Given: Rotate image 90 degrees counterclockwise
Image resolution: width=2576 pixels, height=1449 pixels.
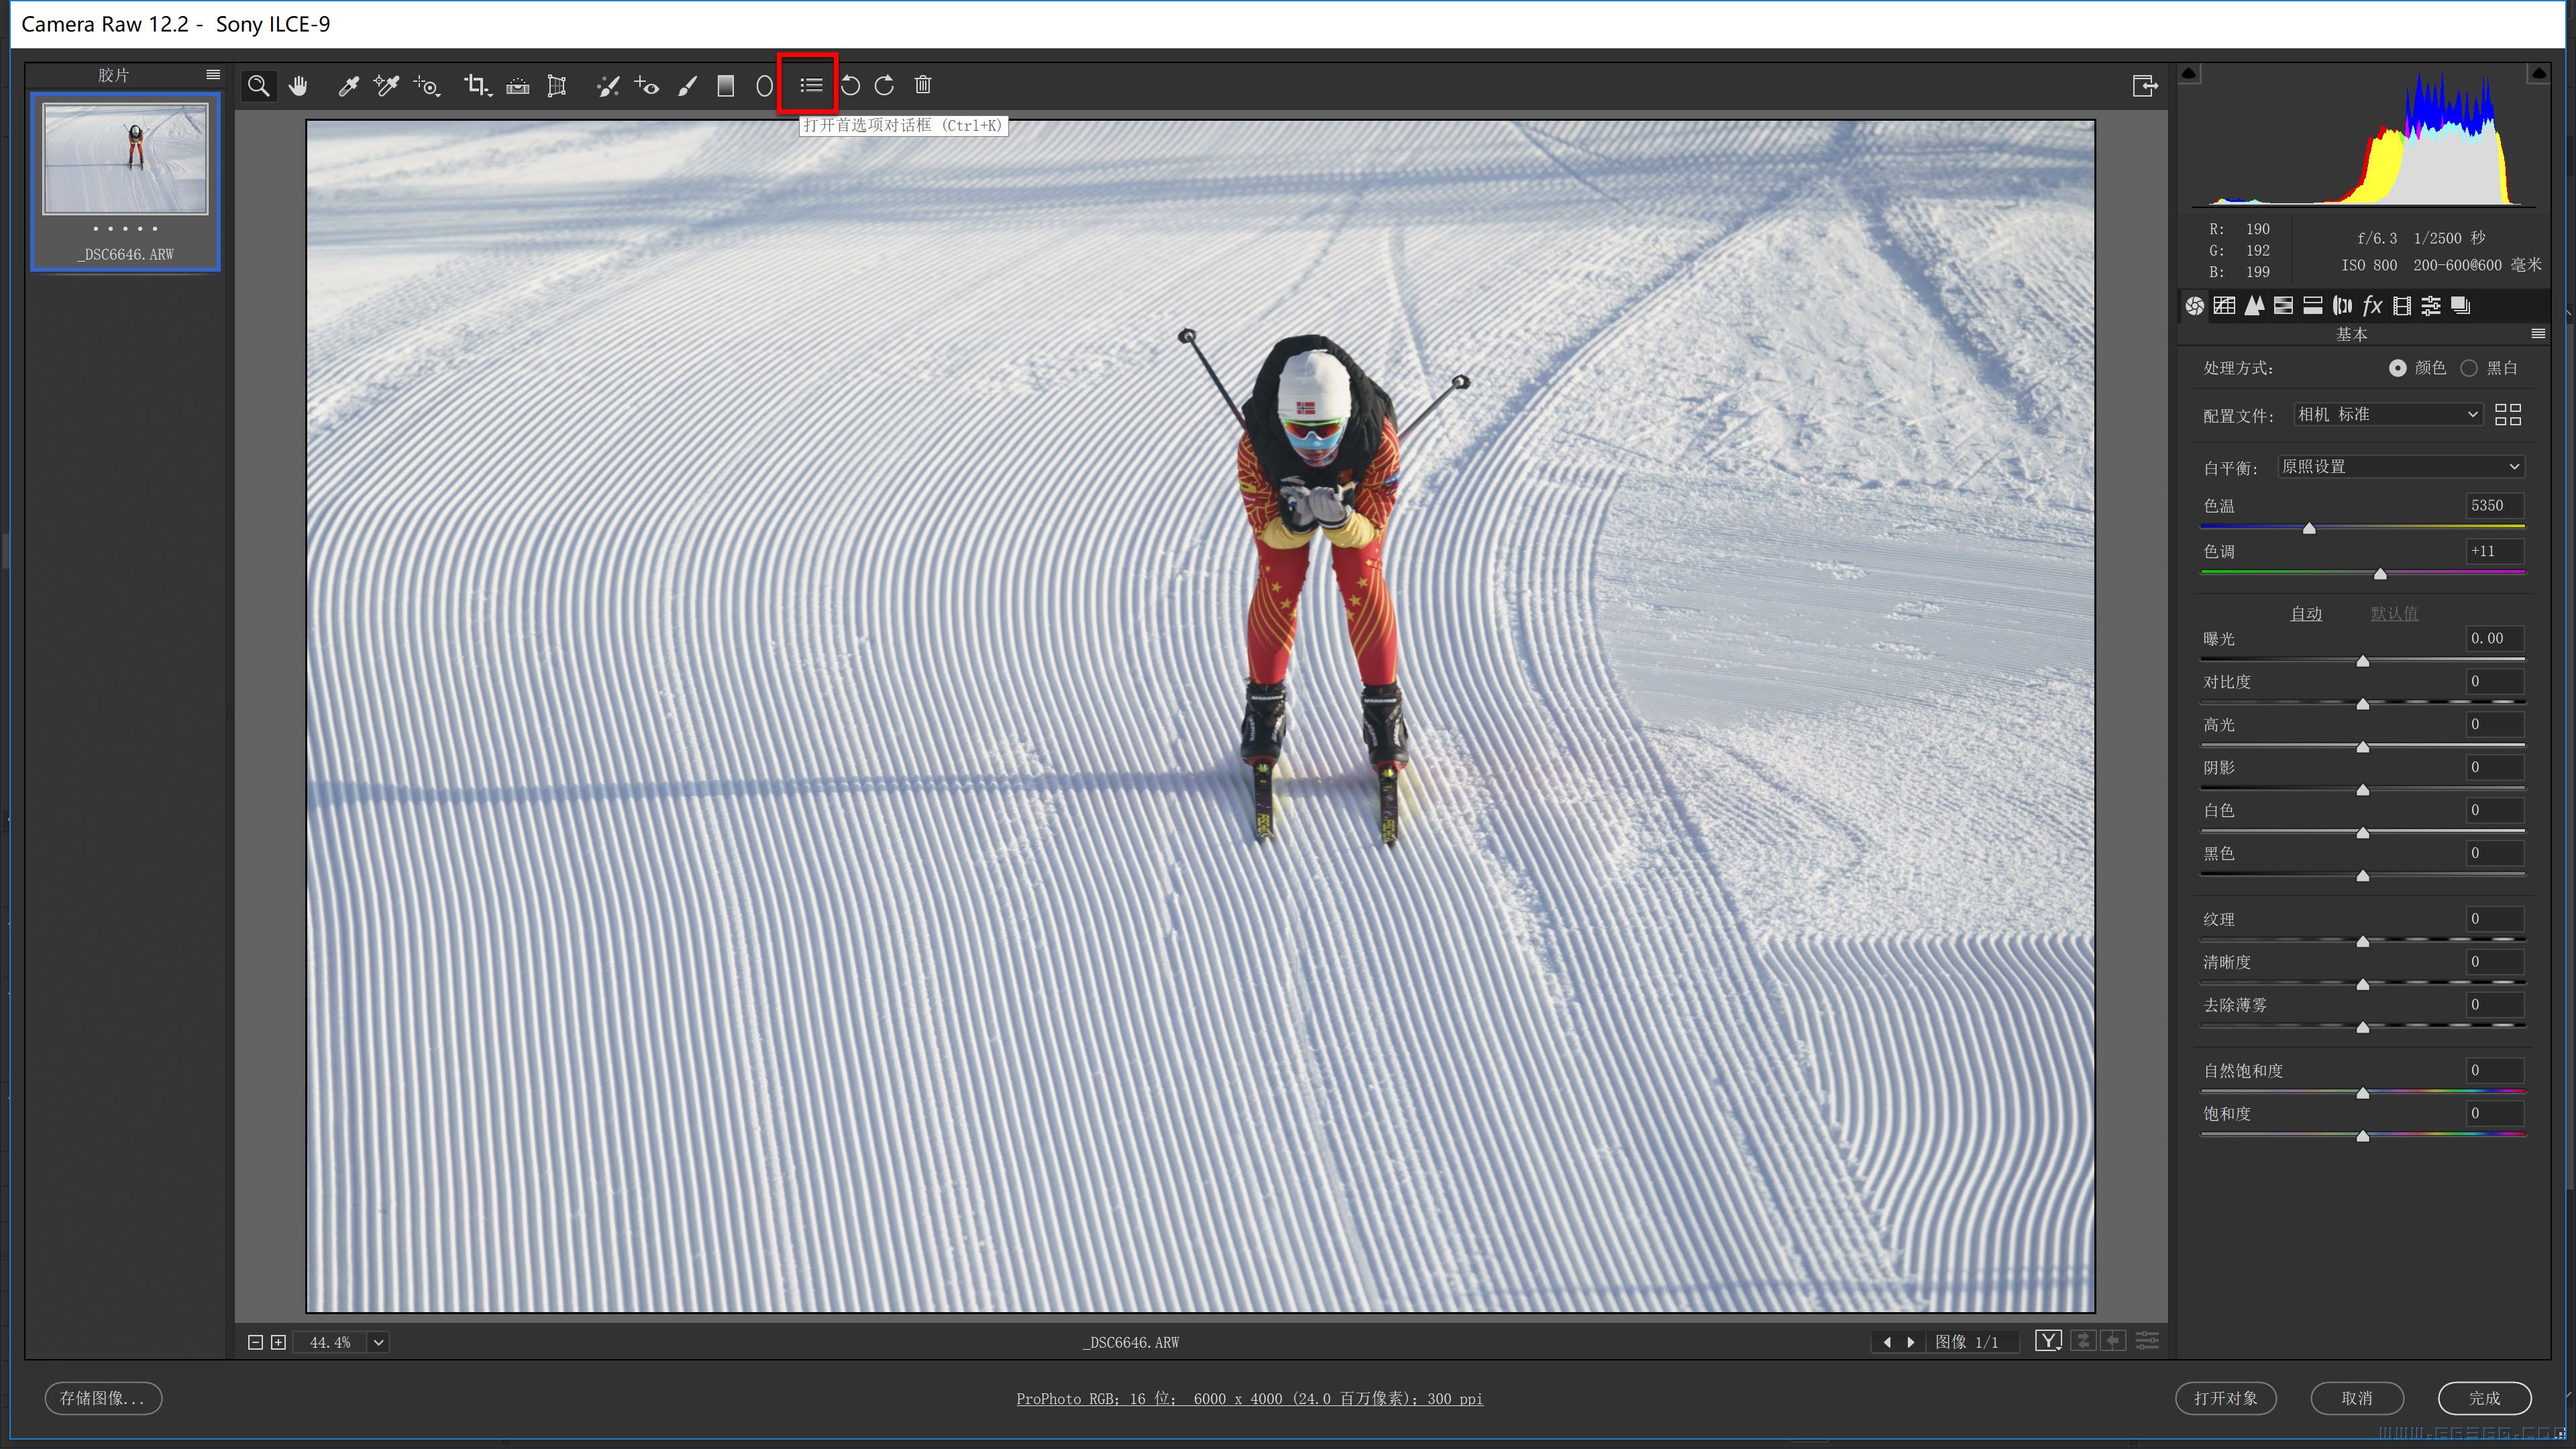Looking at the screenshot, I should [x=851, y=86].
